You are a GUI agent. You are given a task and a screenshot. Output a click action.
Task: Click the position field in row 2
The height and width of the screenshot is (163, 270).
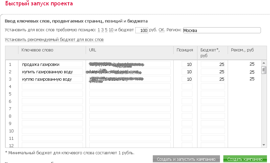187,72
